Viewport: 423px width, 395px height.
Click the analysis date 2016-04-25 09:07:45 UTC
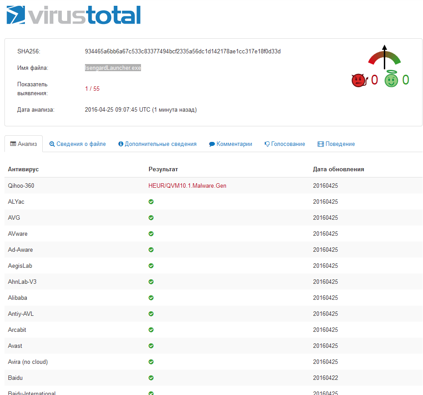(117, 110)
